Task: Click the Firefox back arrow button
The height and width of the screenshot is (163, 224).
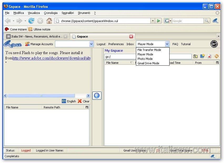Action: point(8,21)
